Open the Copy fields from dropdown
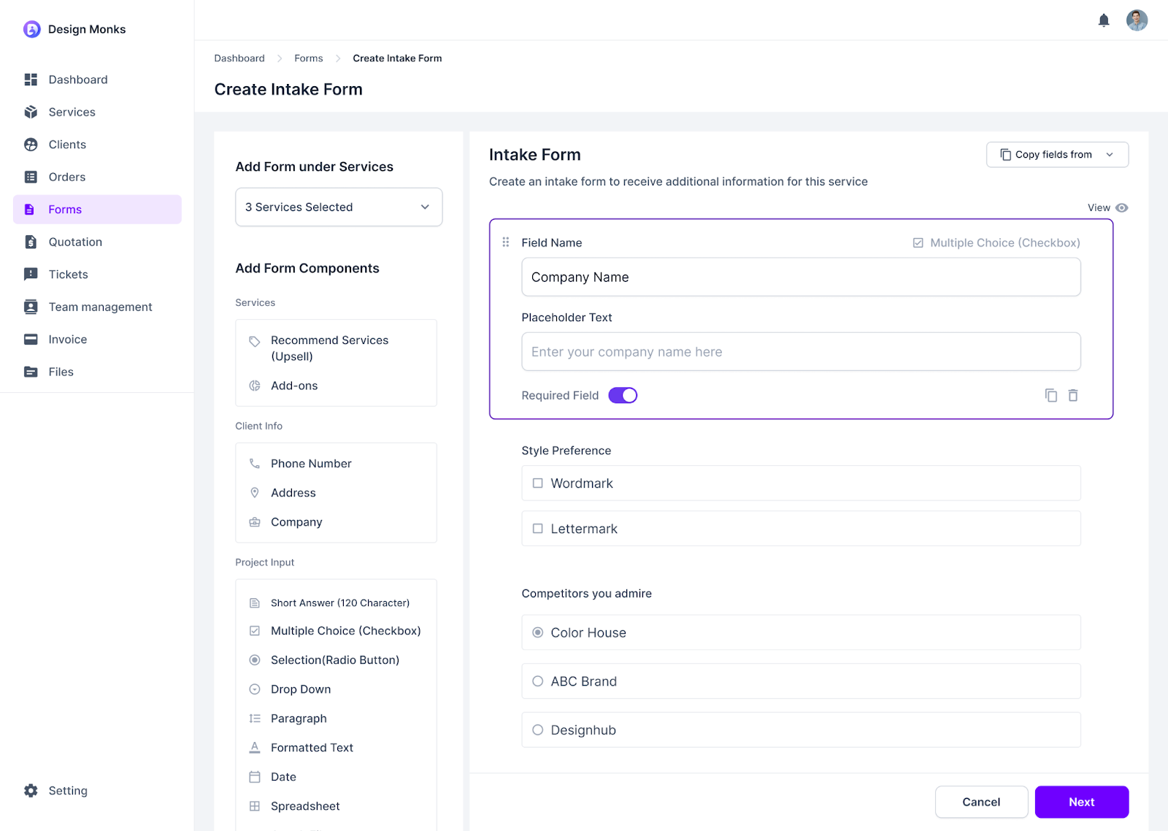 1057,155
